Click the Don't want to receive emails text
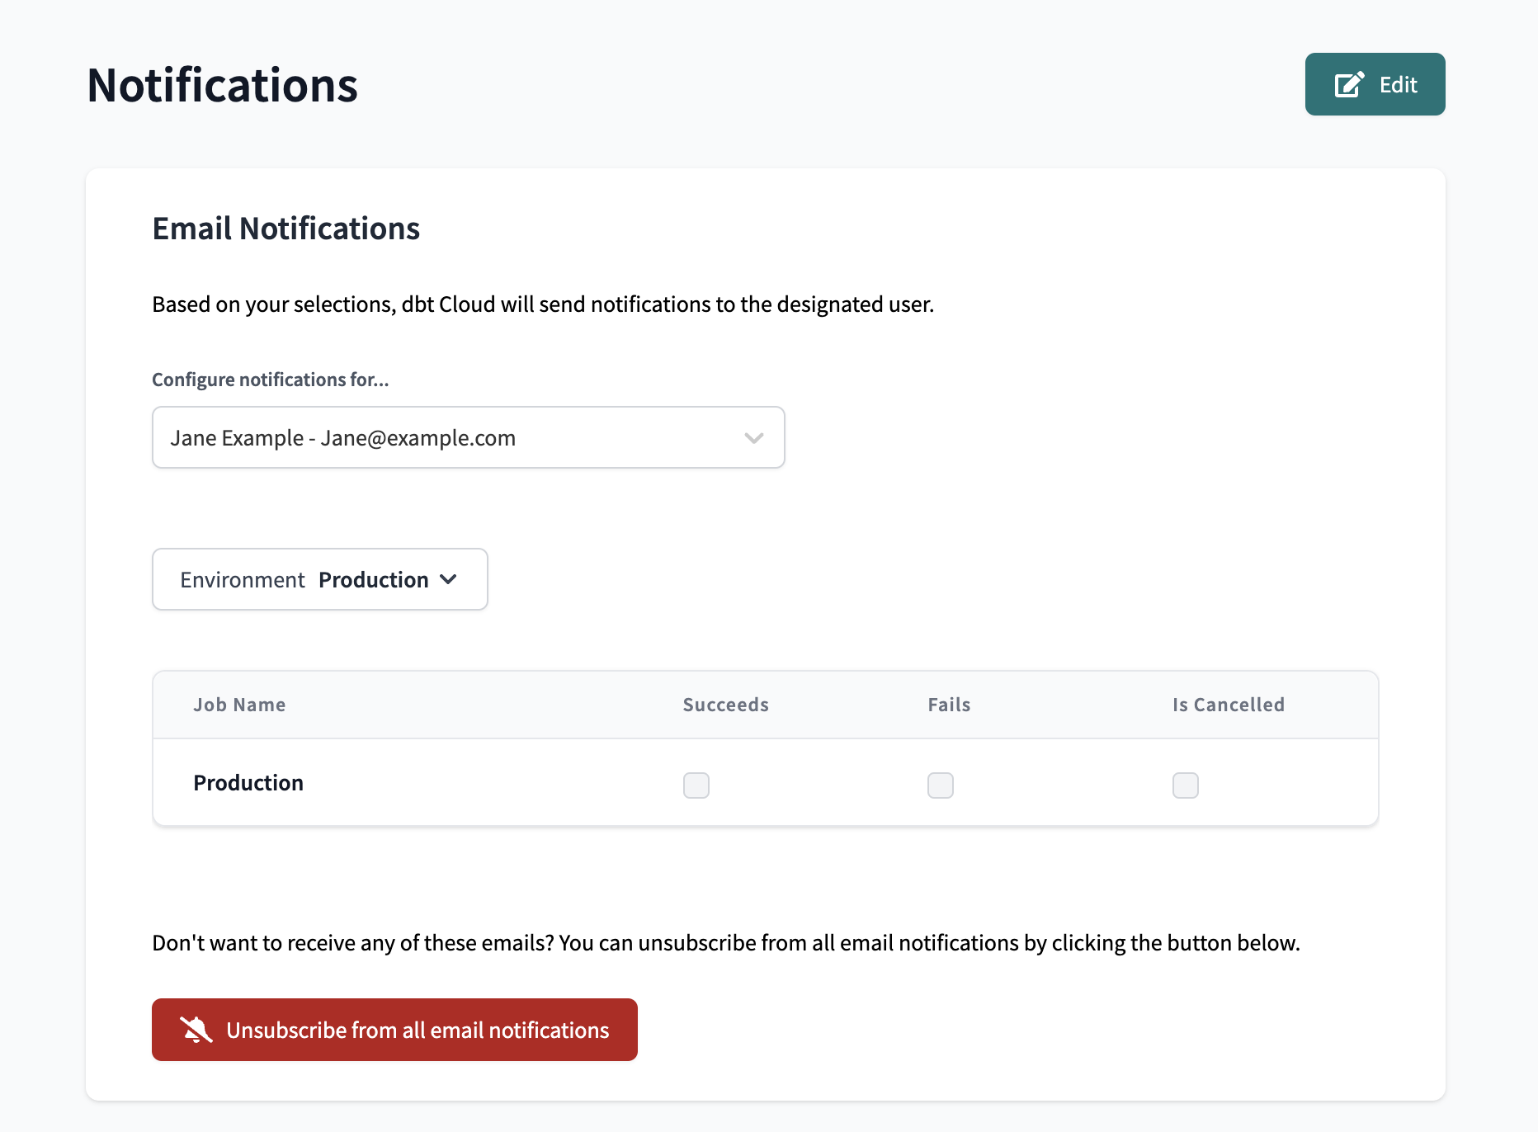This screenshot has width=1538, height=1132. tap(726, 943)
